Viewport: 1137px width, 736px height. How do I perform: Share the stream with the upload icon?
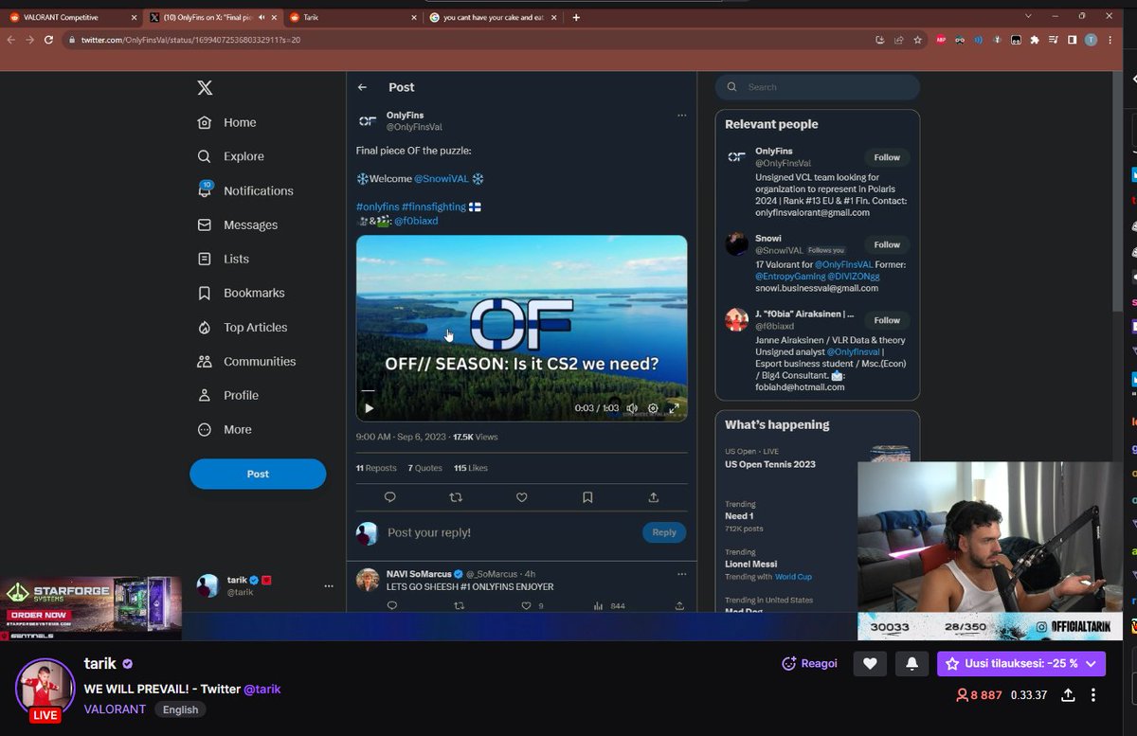pos(1068,695)
